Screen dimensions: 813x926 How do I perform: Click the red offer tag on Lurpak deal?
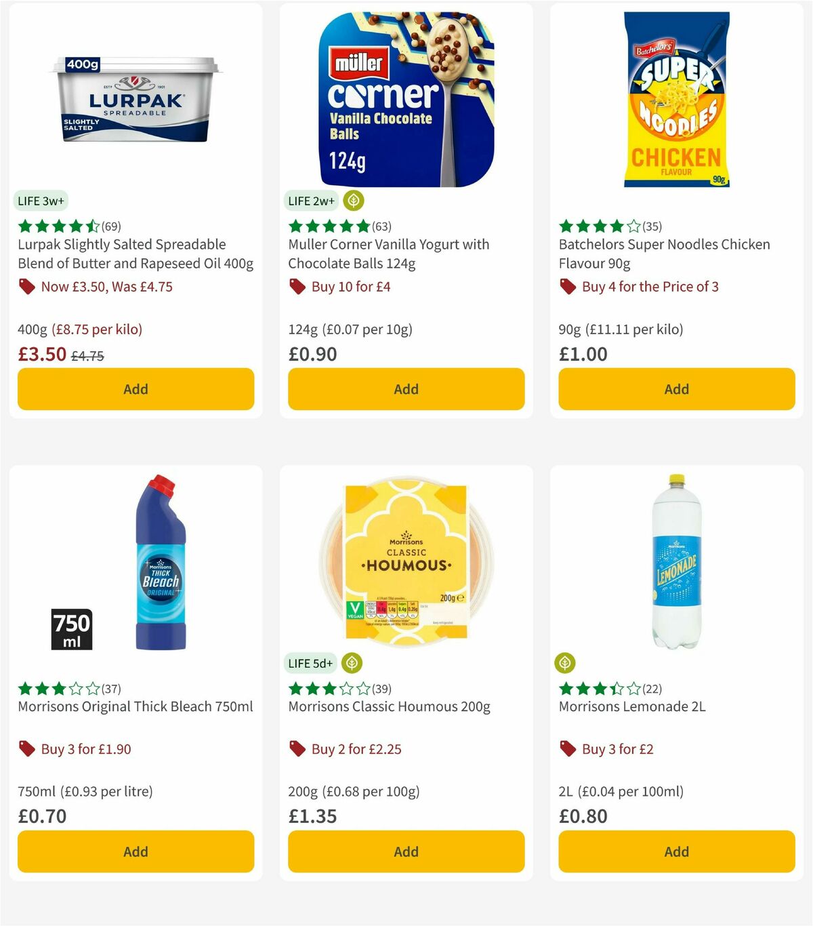click(27, 287)
